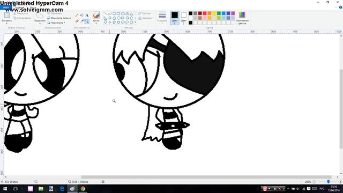Viewport: 343px width, 193px height.
Task: Pick the gray swatch in top row
Action: (x=195, y=13)
